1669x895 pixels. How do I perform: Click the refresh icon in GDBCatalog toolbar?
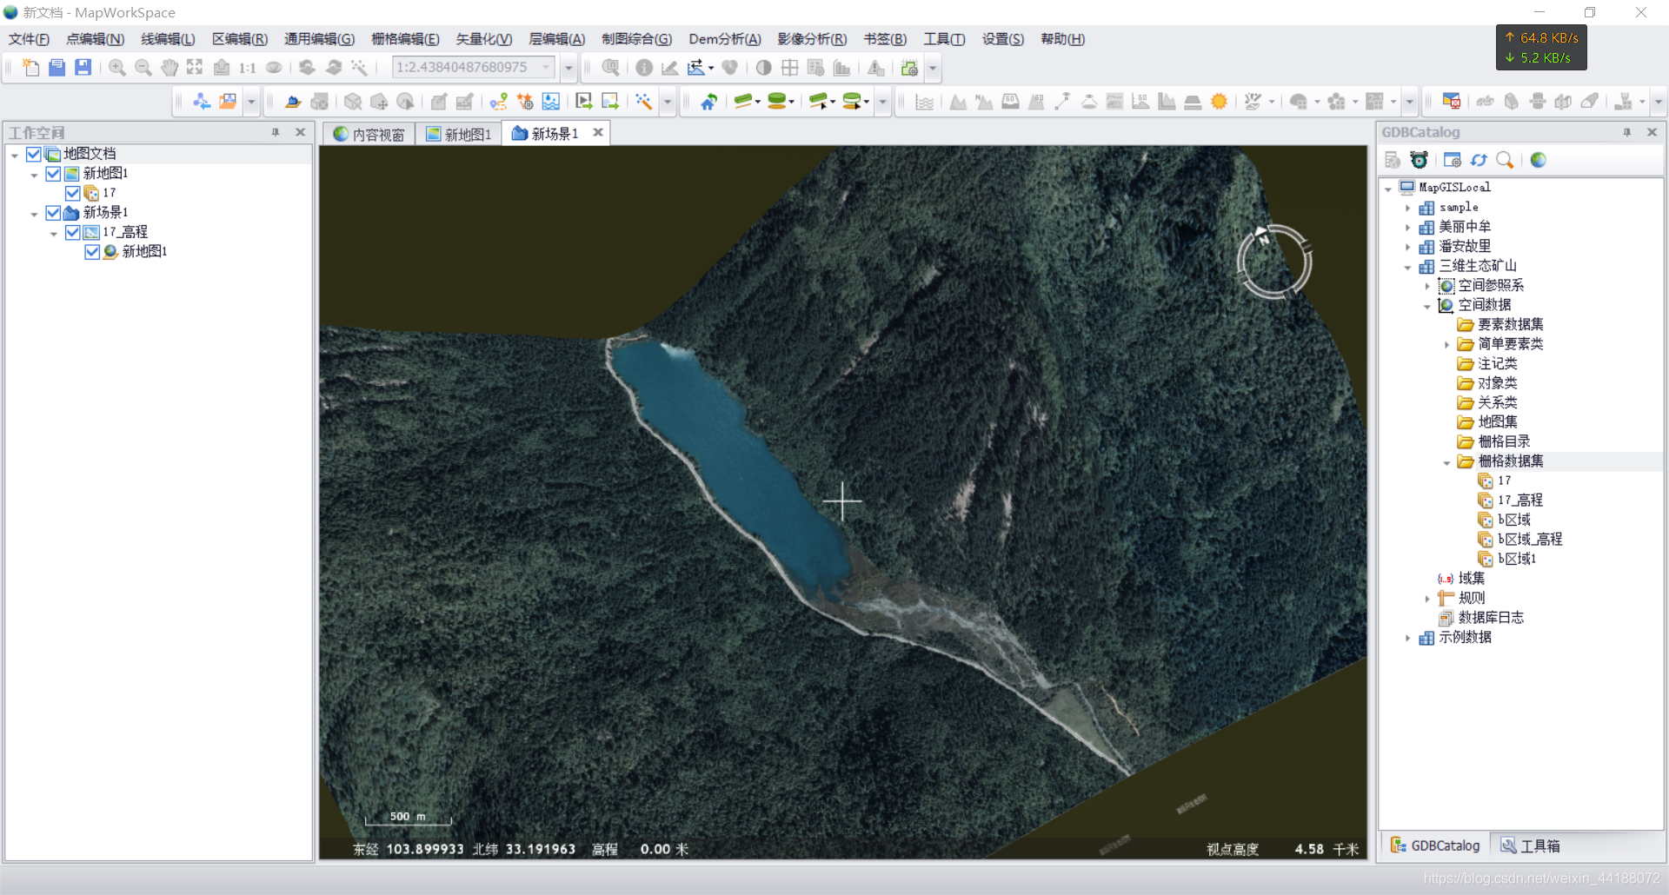(1479, 160)
